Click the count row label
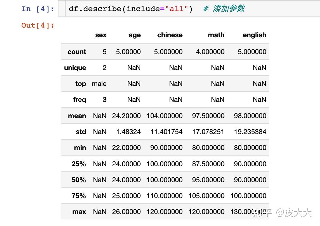Image resolution: width=320 pixels, height=226 pixels. pyautogui.click(x=77, y=52)
